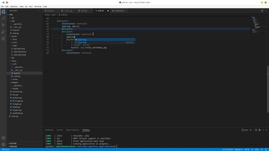Switch to the Problems panel tab
This screenshot has width=269, height=151.
tap(50, 130)
